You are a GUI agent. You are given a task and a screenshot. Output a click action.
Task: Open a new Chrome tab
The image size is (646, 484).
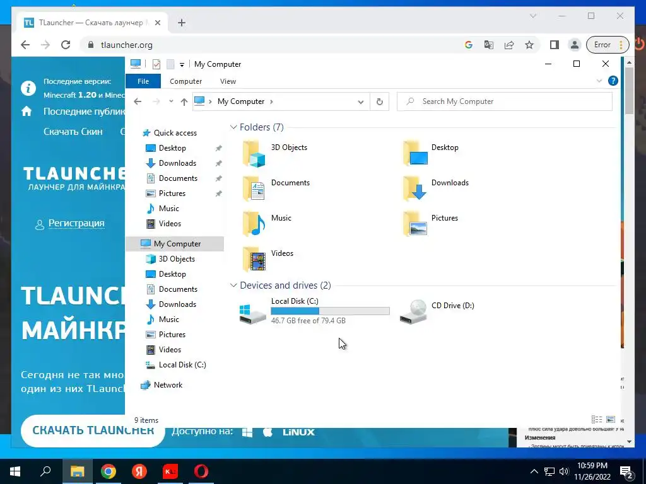tap(182, 23)
